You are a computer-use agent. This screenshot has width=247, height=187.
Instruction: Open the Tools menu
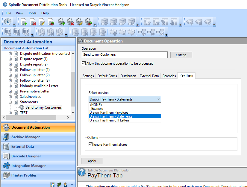pos(32,13)
